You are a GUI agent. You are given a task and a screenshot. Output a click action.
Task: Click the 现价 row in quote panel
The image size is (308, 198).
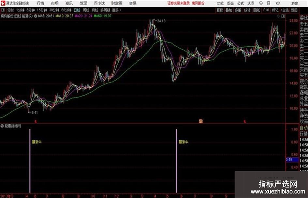pos(304,81)
